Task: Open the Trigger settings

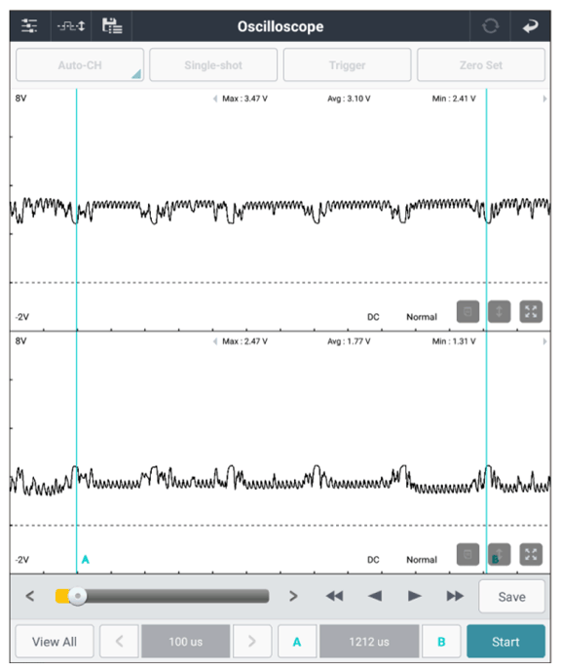Action: point(347,65)
